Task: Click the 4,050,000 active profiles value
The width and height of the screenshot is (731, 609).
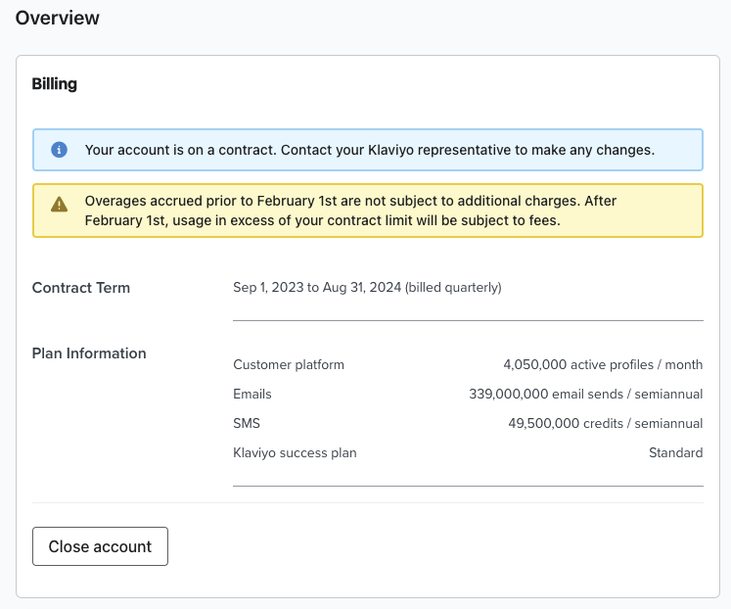Action: [603, 364]
